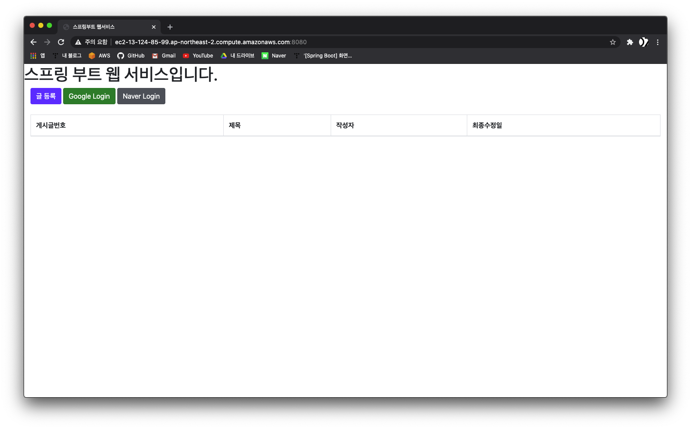Open the 앱 apps bookmark
The height and width of the screenshot is (429, 691).
(x=38, y=56)
